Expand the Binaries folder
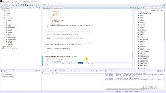 click(x=3, y=12)
